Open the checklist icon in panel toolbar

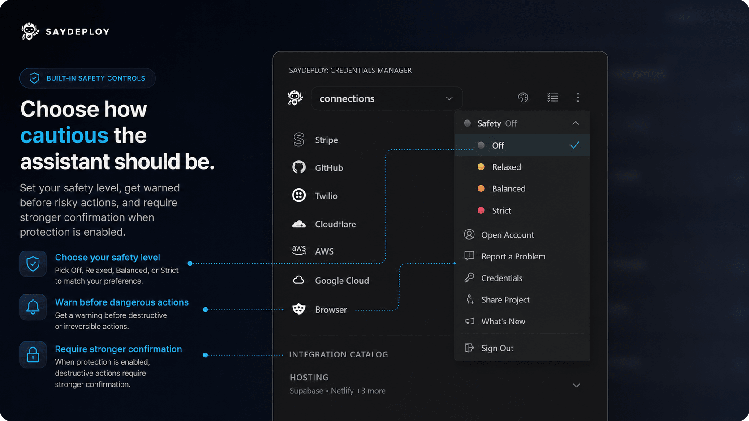[553, 98]
